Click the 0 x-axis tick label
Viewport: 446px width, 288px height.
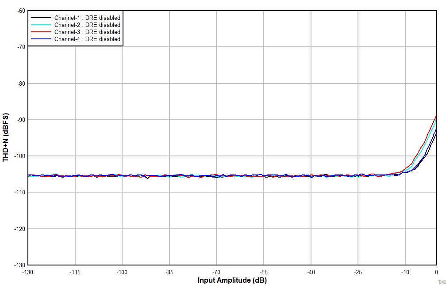(x=437, y=272)
